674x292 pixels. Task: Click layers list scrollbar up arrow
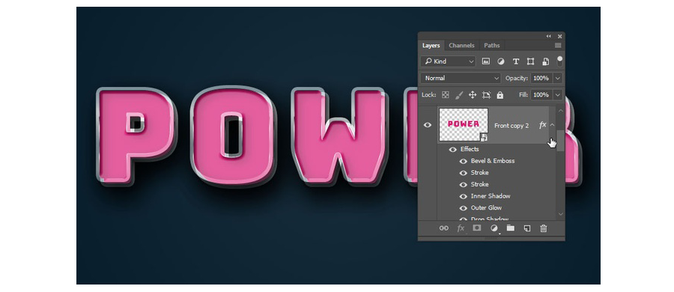click(x=560, y=111)
